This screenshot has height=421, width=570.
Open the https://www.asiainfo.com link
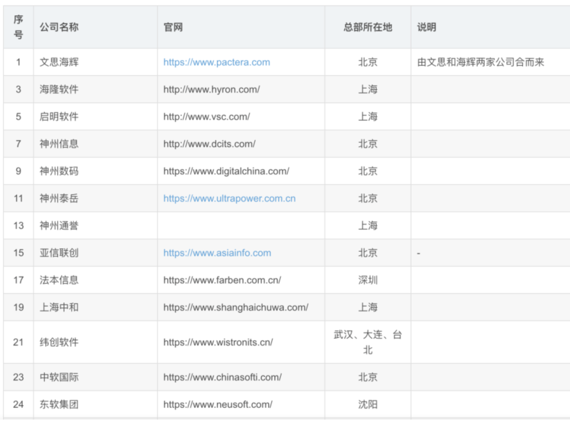(217, 253)
